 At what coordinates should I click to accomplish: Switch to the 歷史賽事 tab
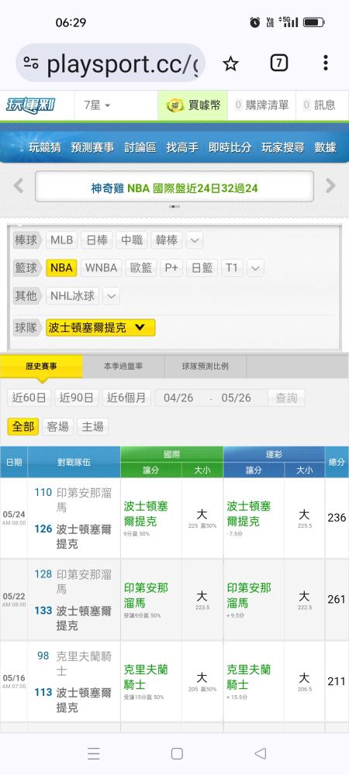pos(41,367)
